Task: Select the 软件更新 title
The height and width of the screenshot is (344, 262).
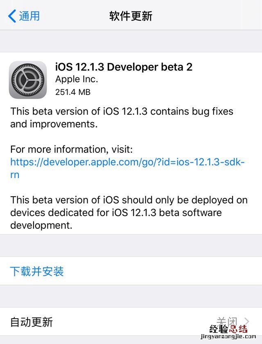Action: tap(130, 16)
